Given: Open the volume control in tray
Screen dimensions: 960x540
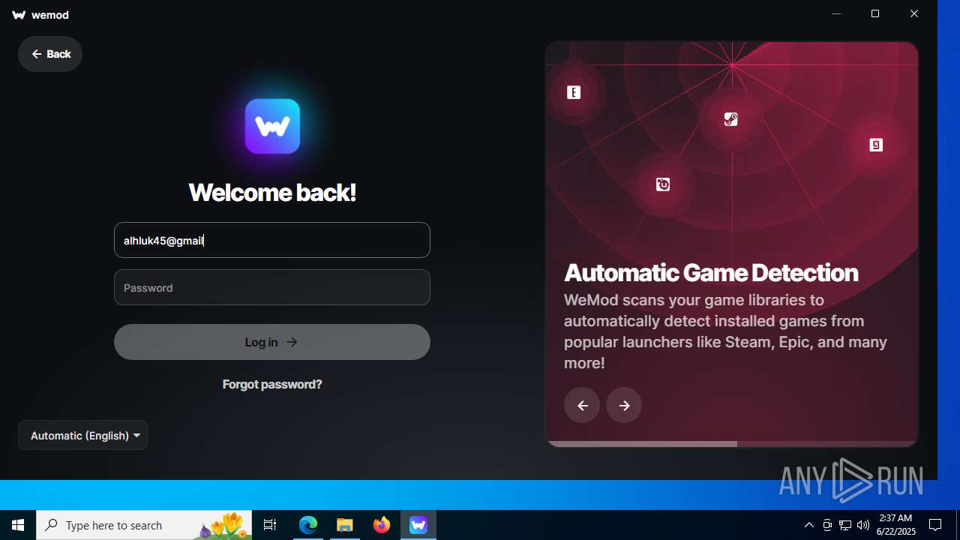Looking at the screenshot, I should pos(863,525).
